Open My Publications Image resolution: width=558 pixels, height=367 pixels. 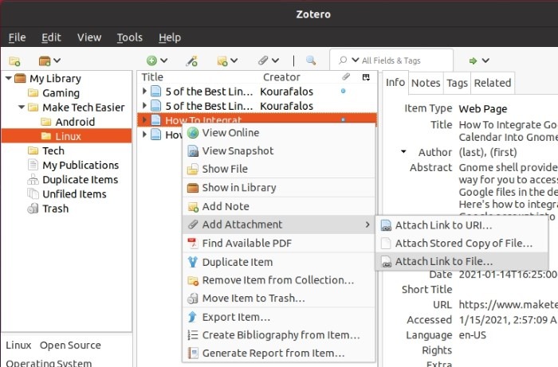pyautogui.click(x=81, y=166)
